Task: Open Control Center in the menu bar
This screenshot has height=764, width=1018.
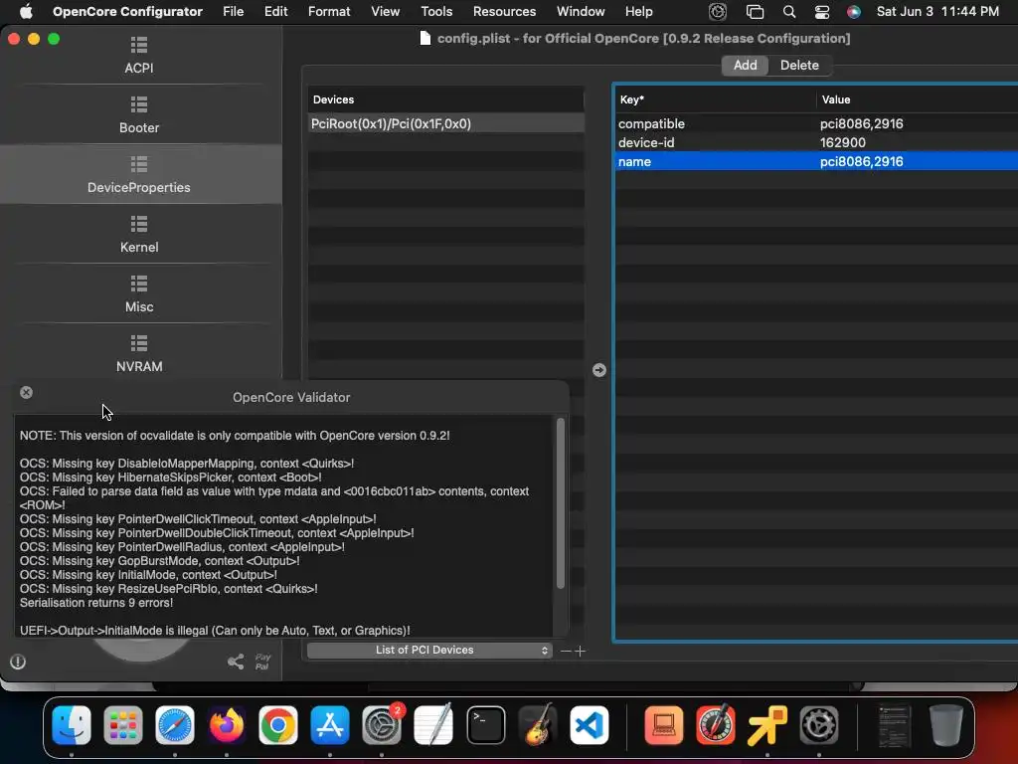Action: (821, 11)
